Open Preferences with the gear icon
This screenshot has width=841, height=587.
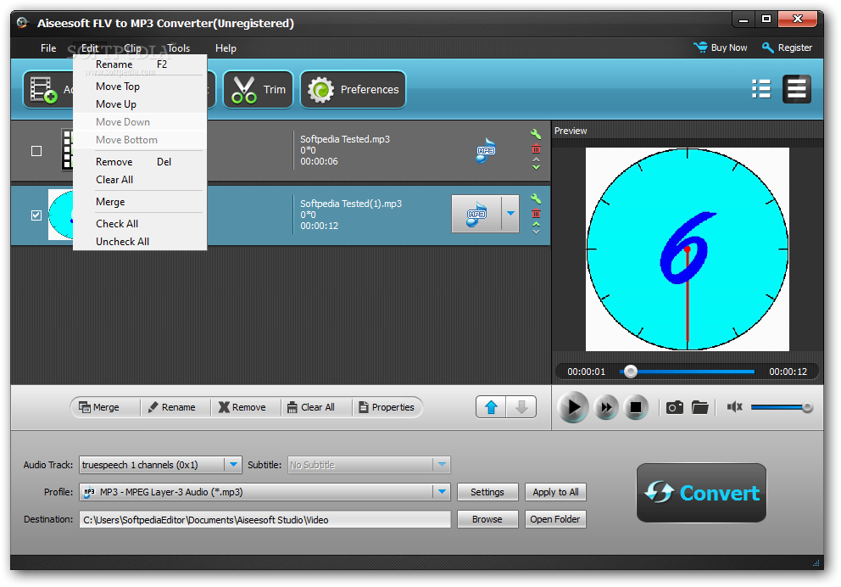click(353, 89)
